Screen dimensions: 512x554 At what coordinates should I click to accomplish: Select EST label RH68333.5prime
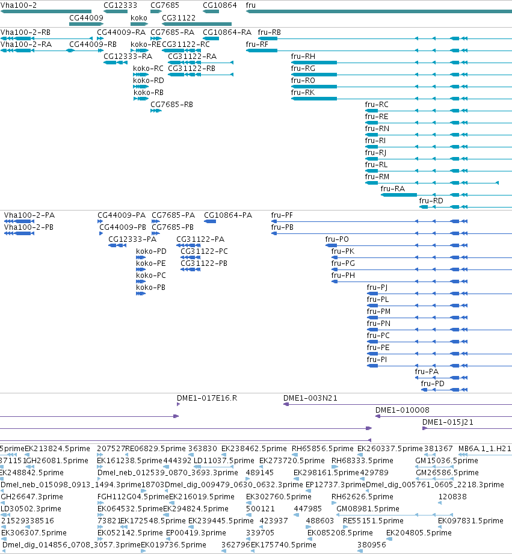pyautogui.click(x=362, y=460)
